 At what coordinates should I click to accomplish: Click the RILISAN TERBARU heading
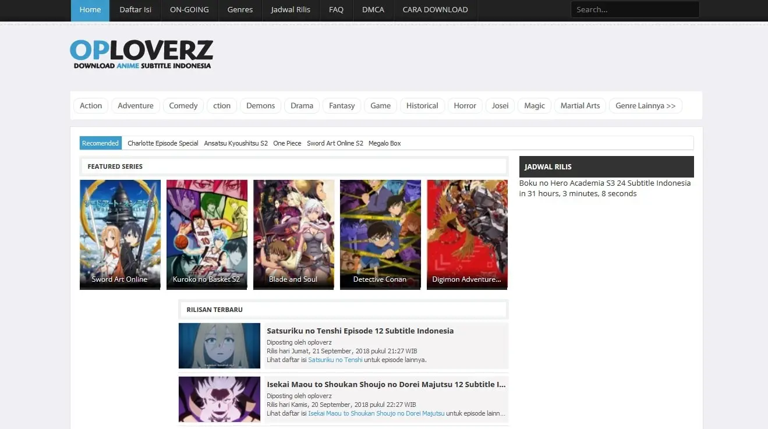214,310
